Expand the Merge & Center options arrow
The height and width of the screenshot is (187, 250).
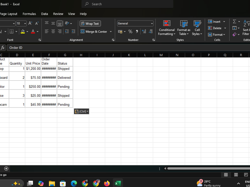click(111, 31)
